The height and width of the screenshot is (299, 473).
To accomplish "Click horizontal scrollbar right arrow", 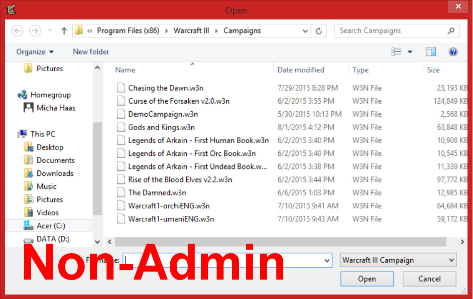I will click(463, 242).
